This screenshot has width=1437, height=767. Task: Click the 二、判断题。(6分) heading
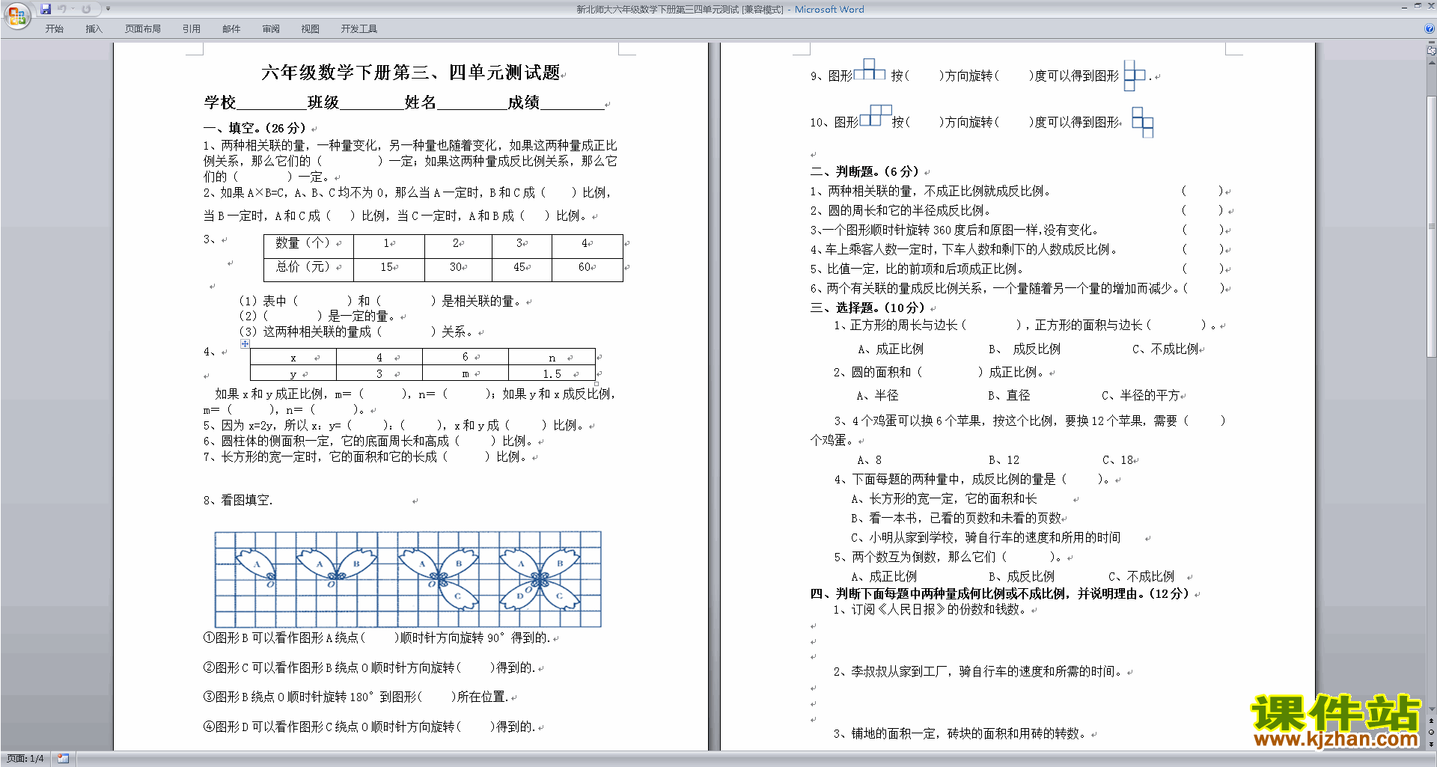(x=864, y=171)
